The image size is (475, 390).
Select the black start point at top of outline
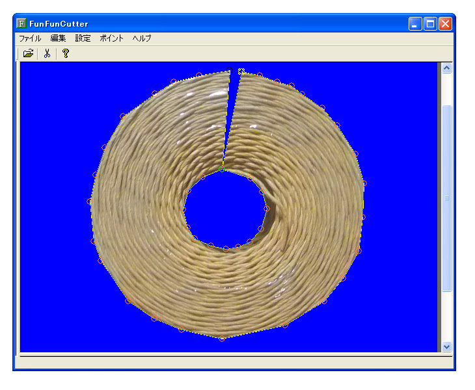click(230, 71)
